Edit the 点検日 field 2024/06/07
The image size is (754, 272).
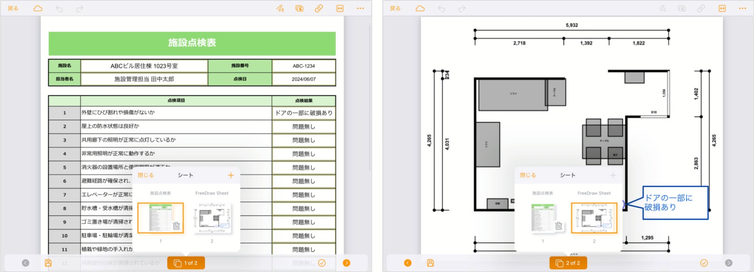(x=304, y=79)
